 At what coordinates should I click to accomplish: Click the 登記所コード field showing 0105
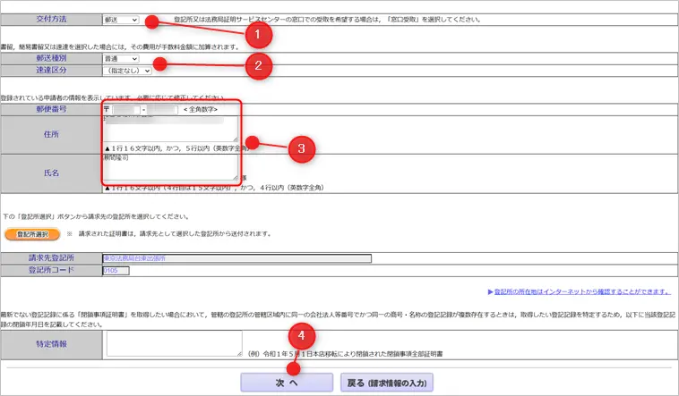tap(116, 270)
